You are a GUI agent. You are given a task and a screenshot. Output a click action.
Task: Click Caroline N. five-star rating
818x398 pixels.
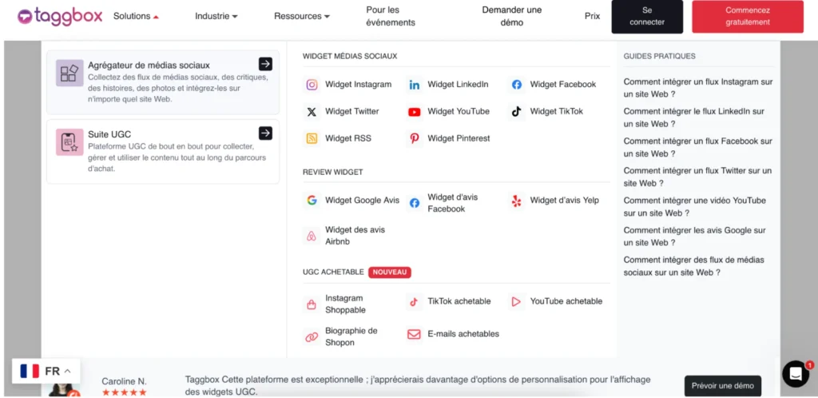(x=124, y=392)
